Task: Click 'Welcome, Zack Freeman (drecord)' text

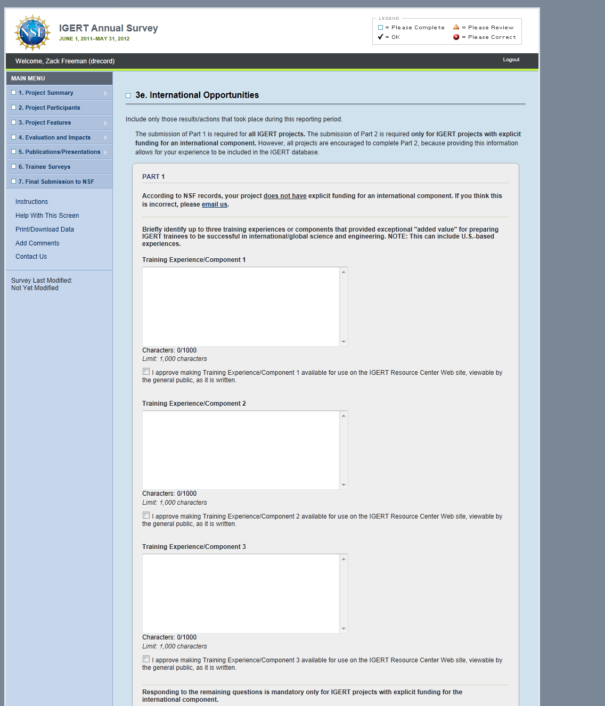Action: click(65, 61)
